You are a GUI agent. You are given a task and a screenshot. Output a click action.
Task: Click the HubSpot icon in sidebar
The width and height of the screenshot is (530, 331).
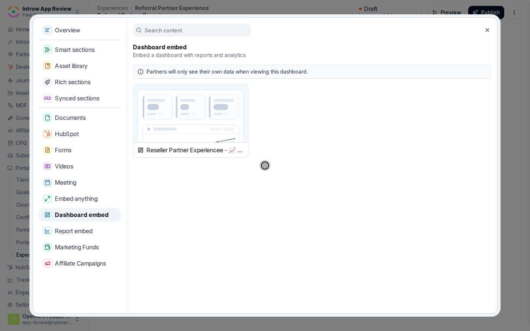(x=47, y=134)
